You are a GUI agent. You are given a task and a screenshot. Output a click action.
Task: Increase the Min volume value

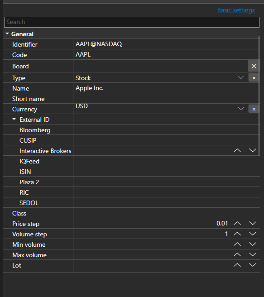[237, 244]
